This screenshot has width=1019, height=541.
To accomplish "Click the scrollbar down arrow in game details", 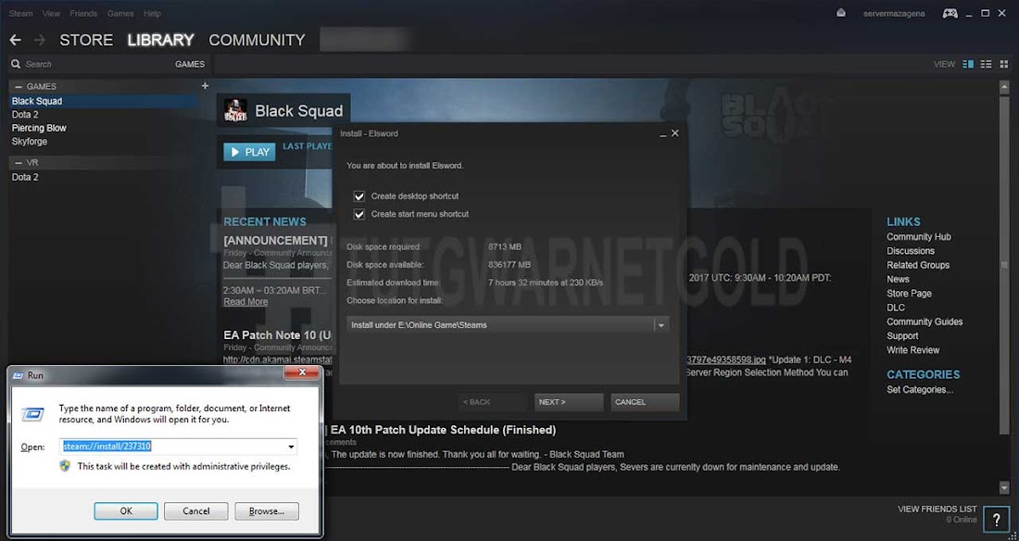I will (x=1005, y=487).
